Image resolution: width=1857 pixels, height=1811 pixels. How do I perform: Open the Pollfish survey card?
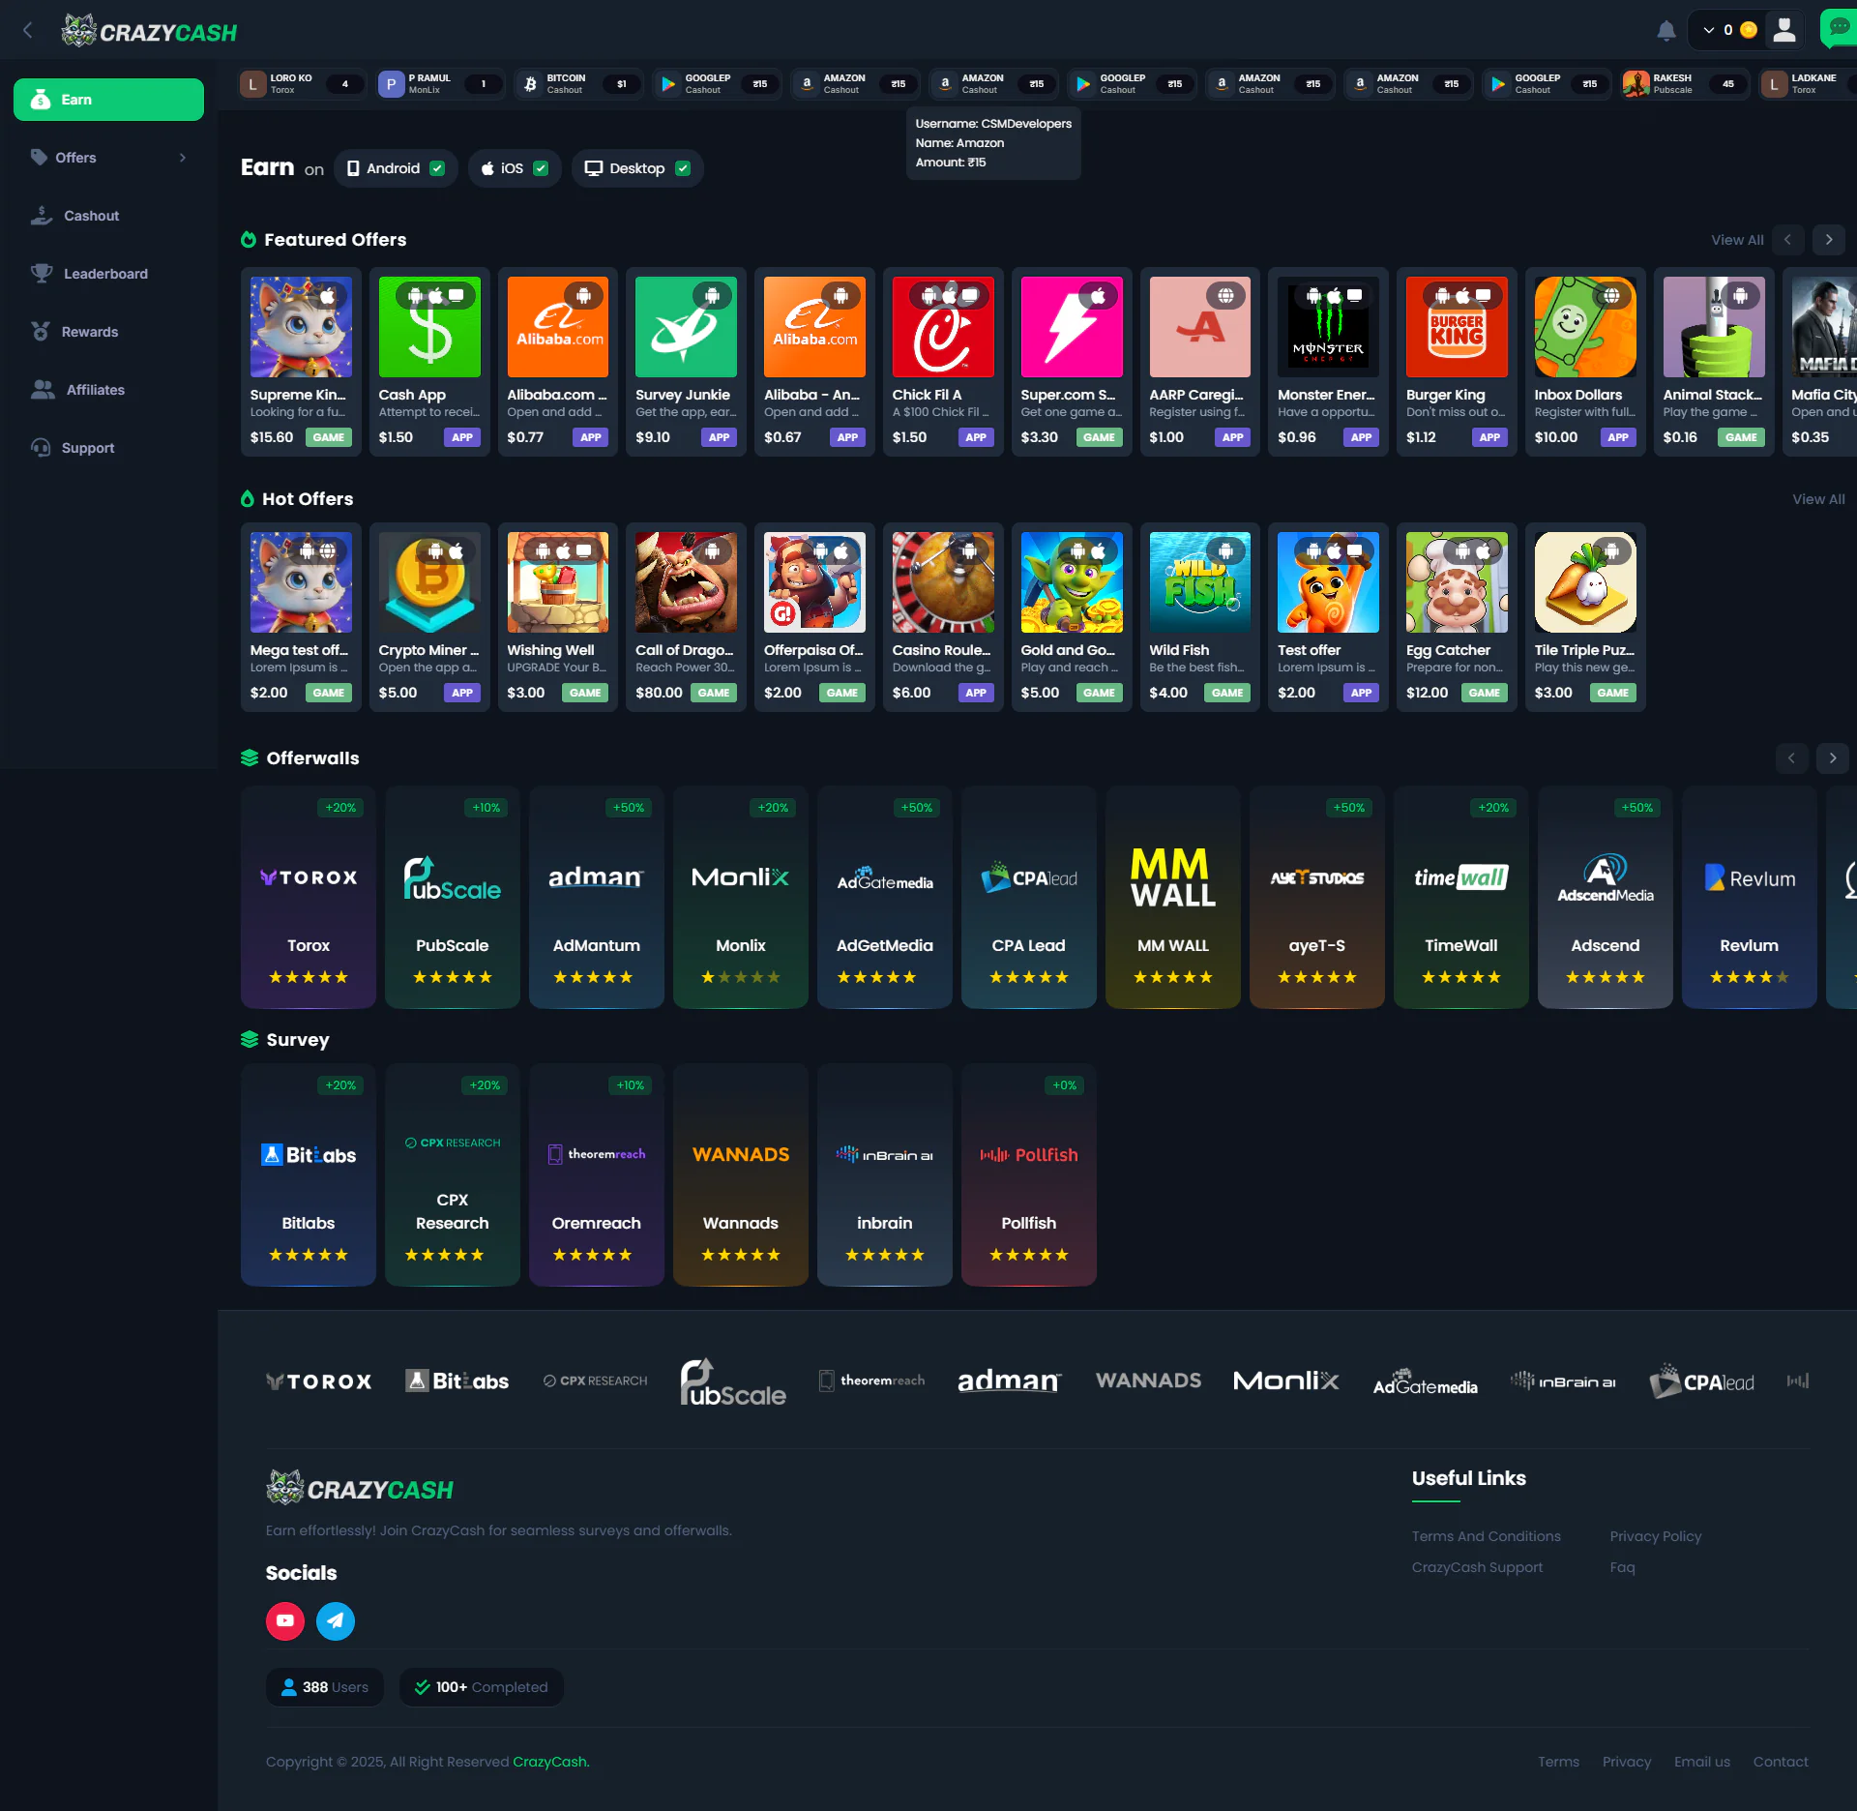point(1029,1174)
